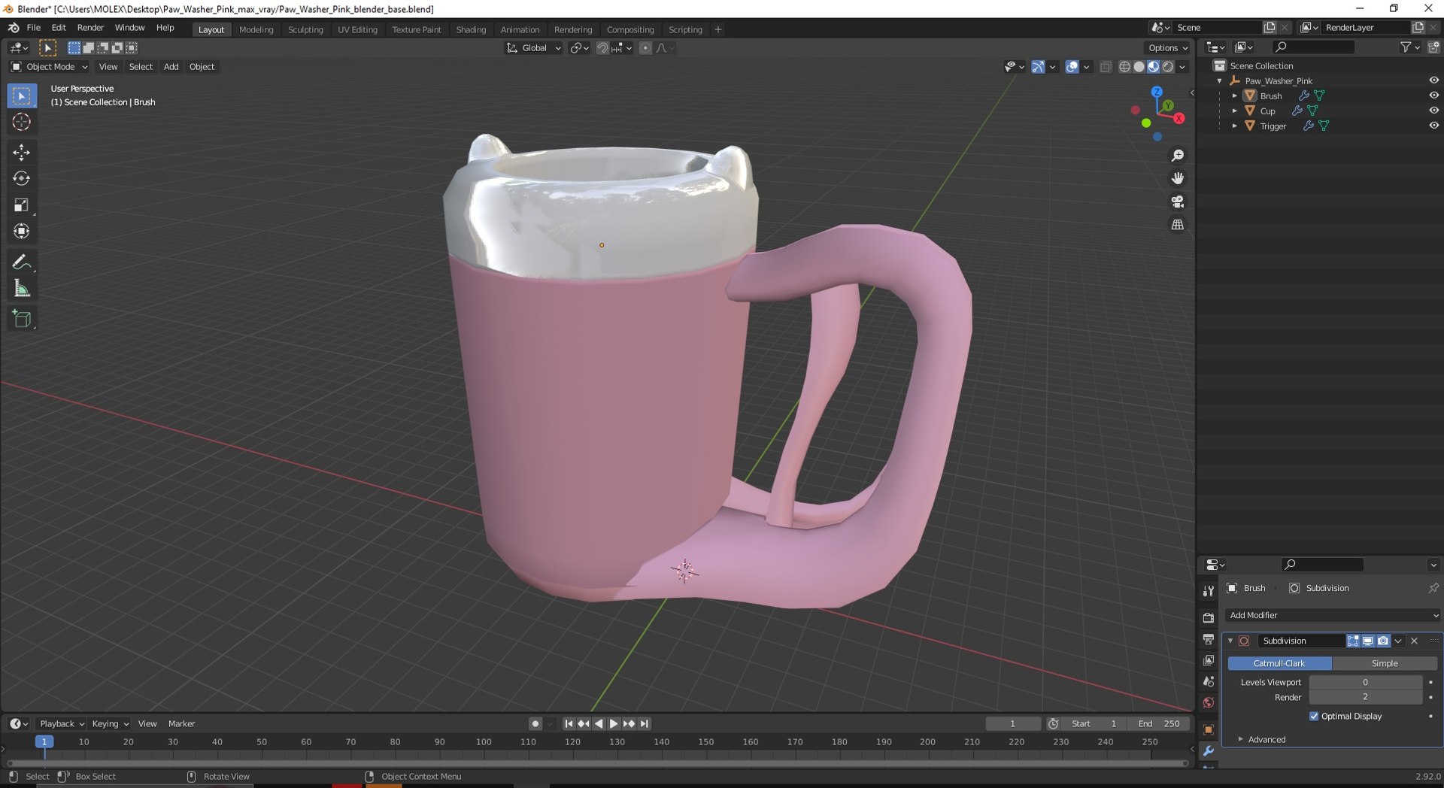
Task: Activate the Cursor tool
Action: 22,122
